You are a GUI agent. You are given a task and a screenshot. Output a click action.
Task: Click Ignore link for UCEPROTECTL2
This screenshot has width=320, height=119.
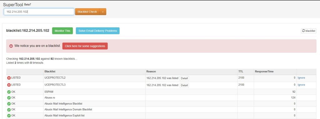coord(301,78)
